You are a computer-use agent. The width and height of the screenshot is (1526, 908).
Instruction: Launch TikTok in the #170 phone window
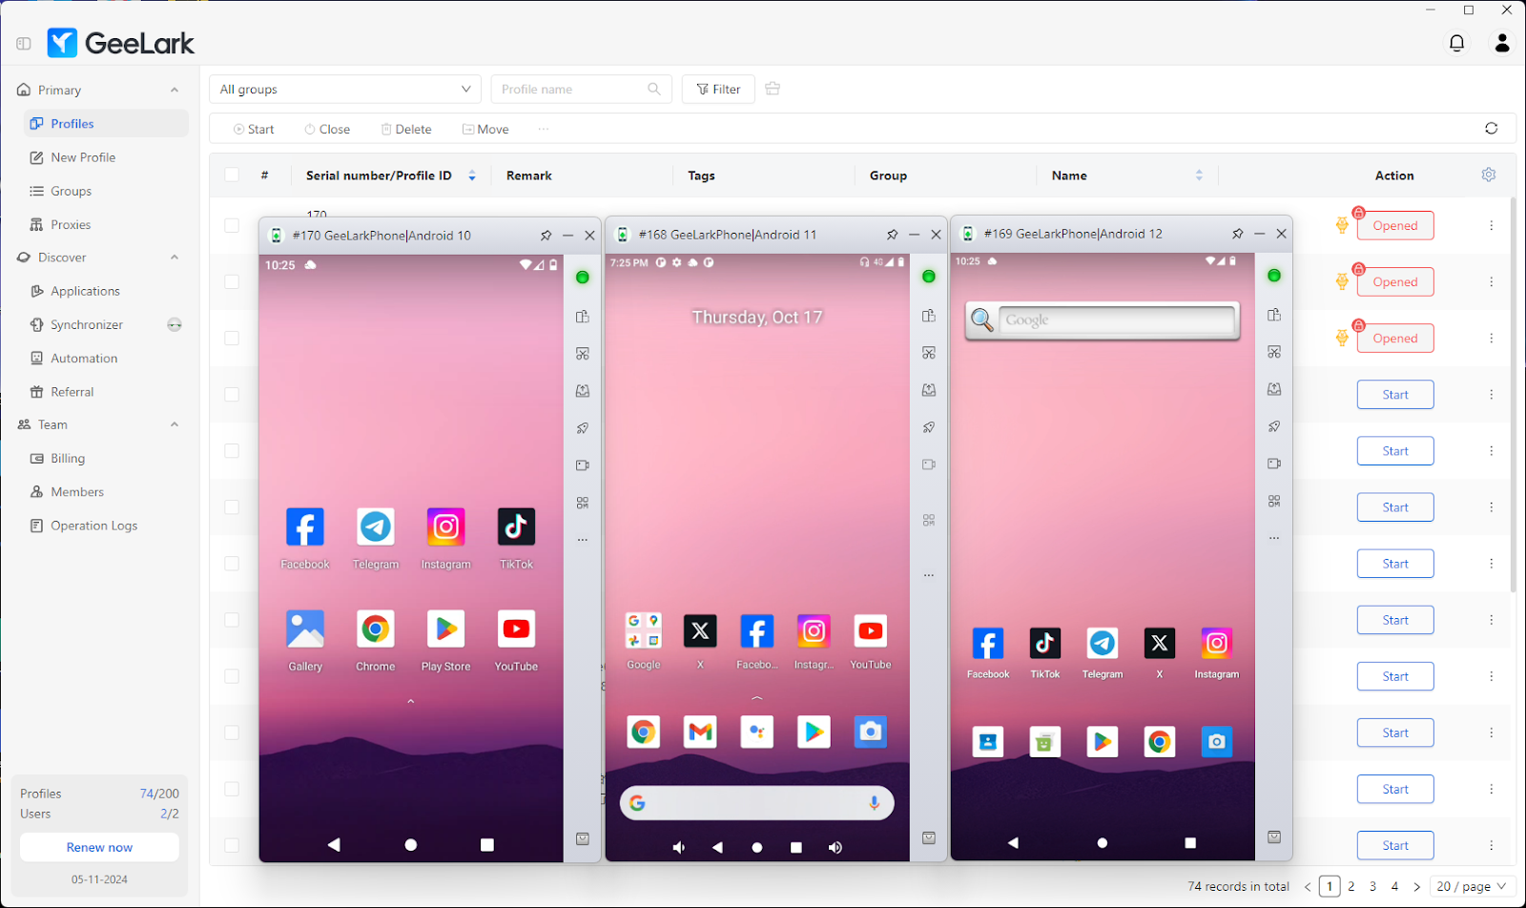pyautogui.click(x=516, y=527)
